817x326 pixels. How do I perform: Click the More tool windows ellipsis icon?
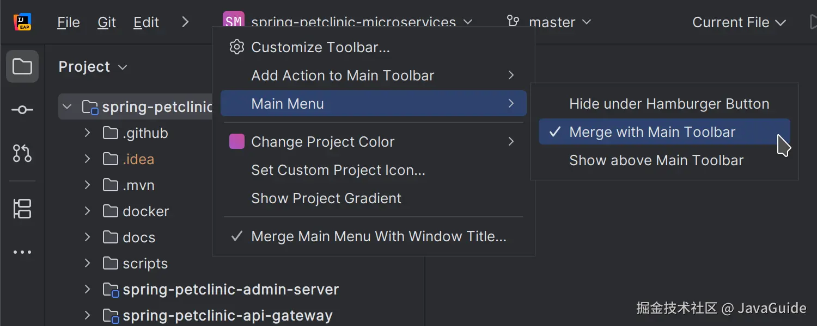click(x=22, y=252)
